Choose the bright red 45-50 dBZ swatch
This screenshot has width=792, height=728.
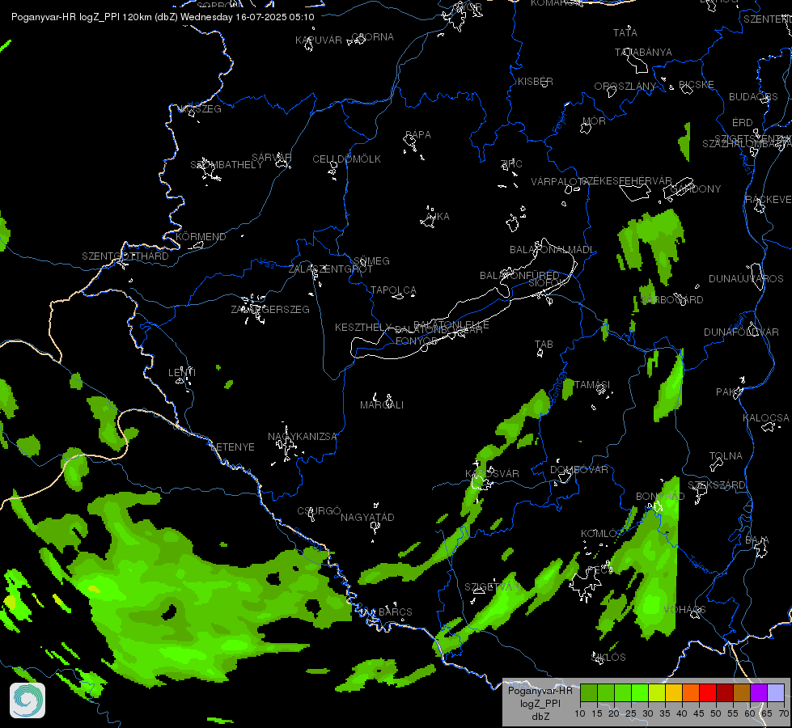tap(707, 692)
